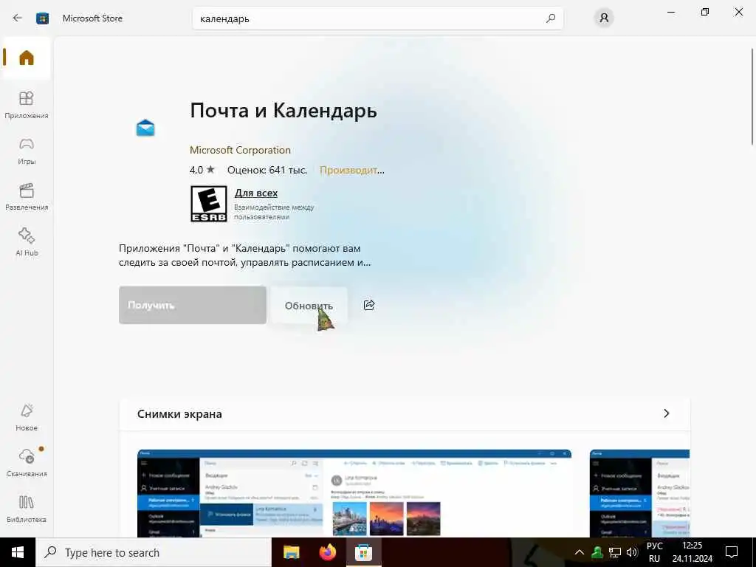This screenshot has width=756, height=567.
Task: Click the Microsoft Store logo in the title bar
Action: pyautogui.click(x=42, y=18)
